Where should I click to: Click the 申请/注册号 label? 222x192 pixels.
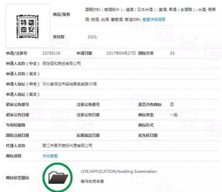(17, 53)
